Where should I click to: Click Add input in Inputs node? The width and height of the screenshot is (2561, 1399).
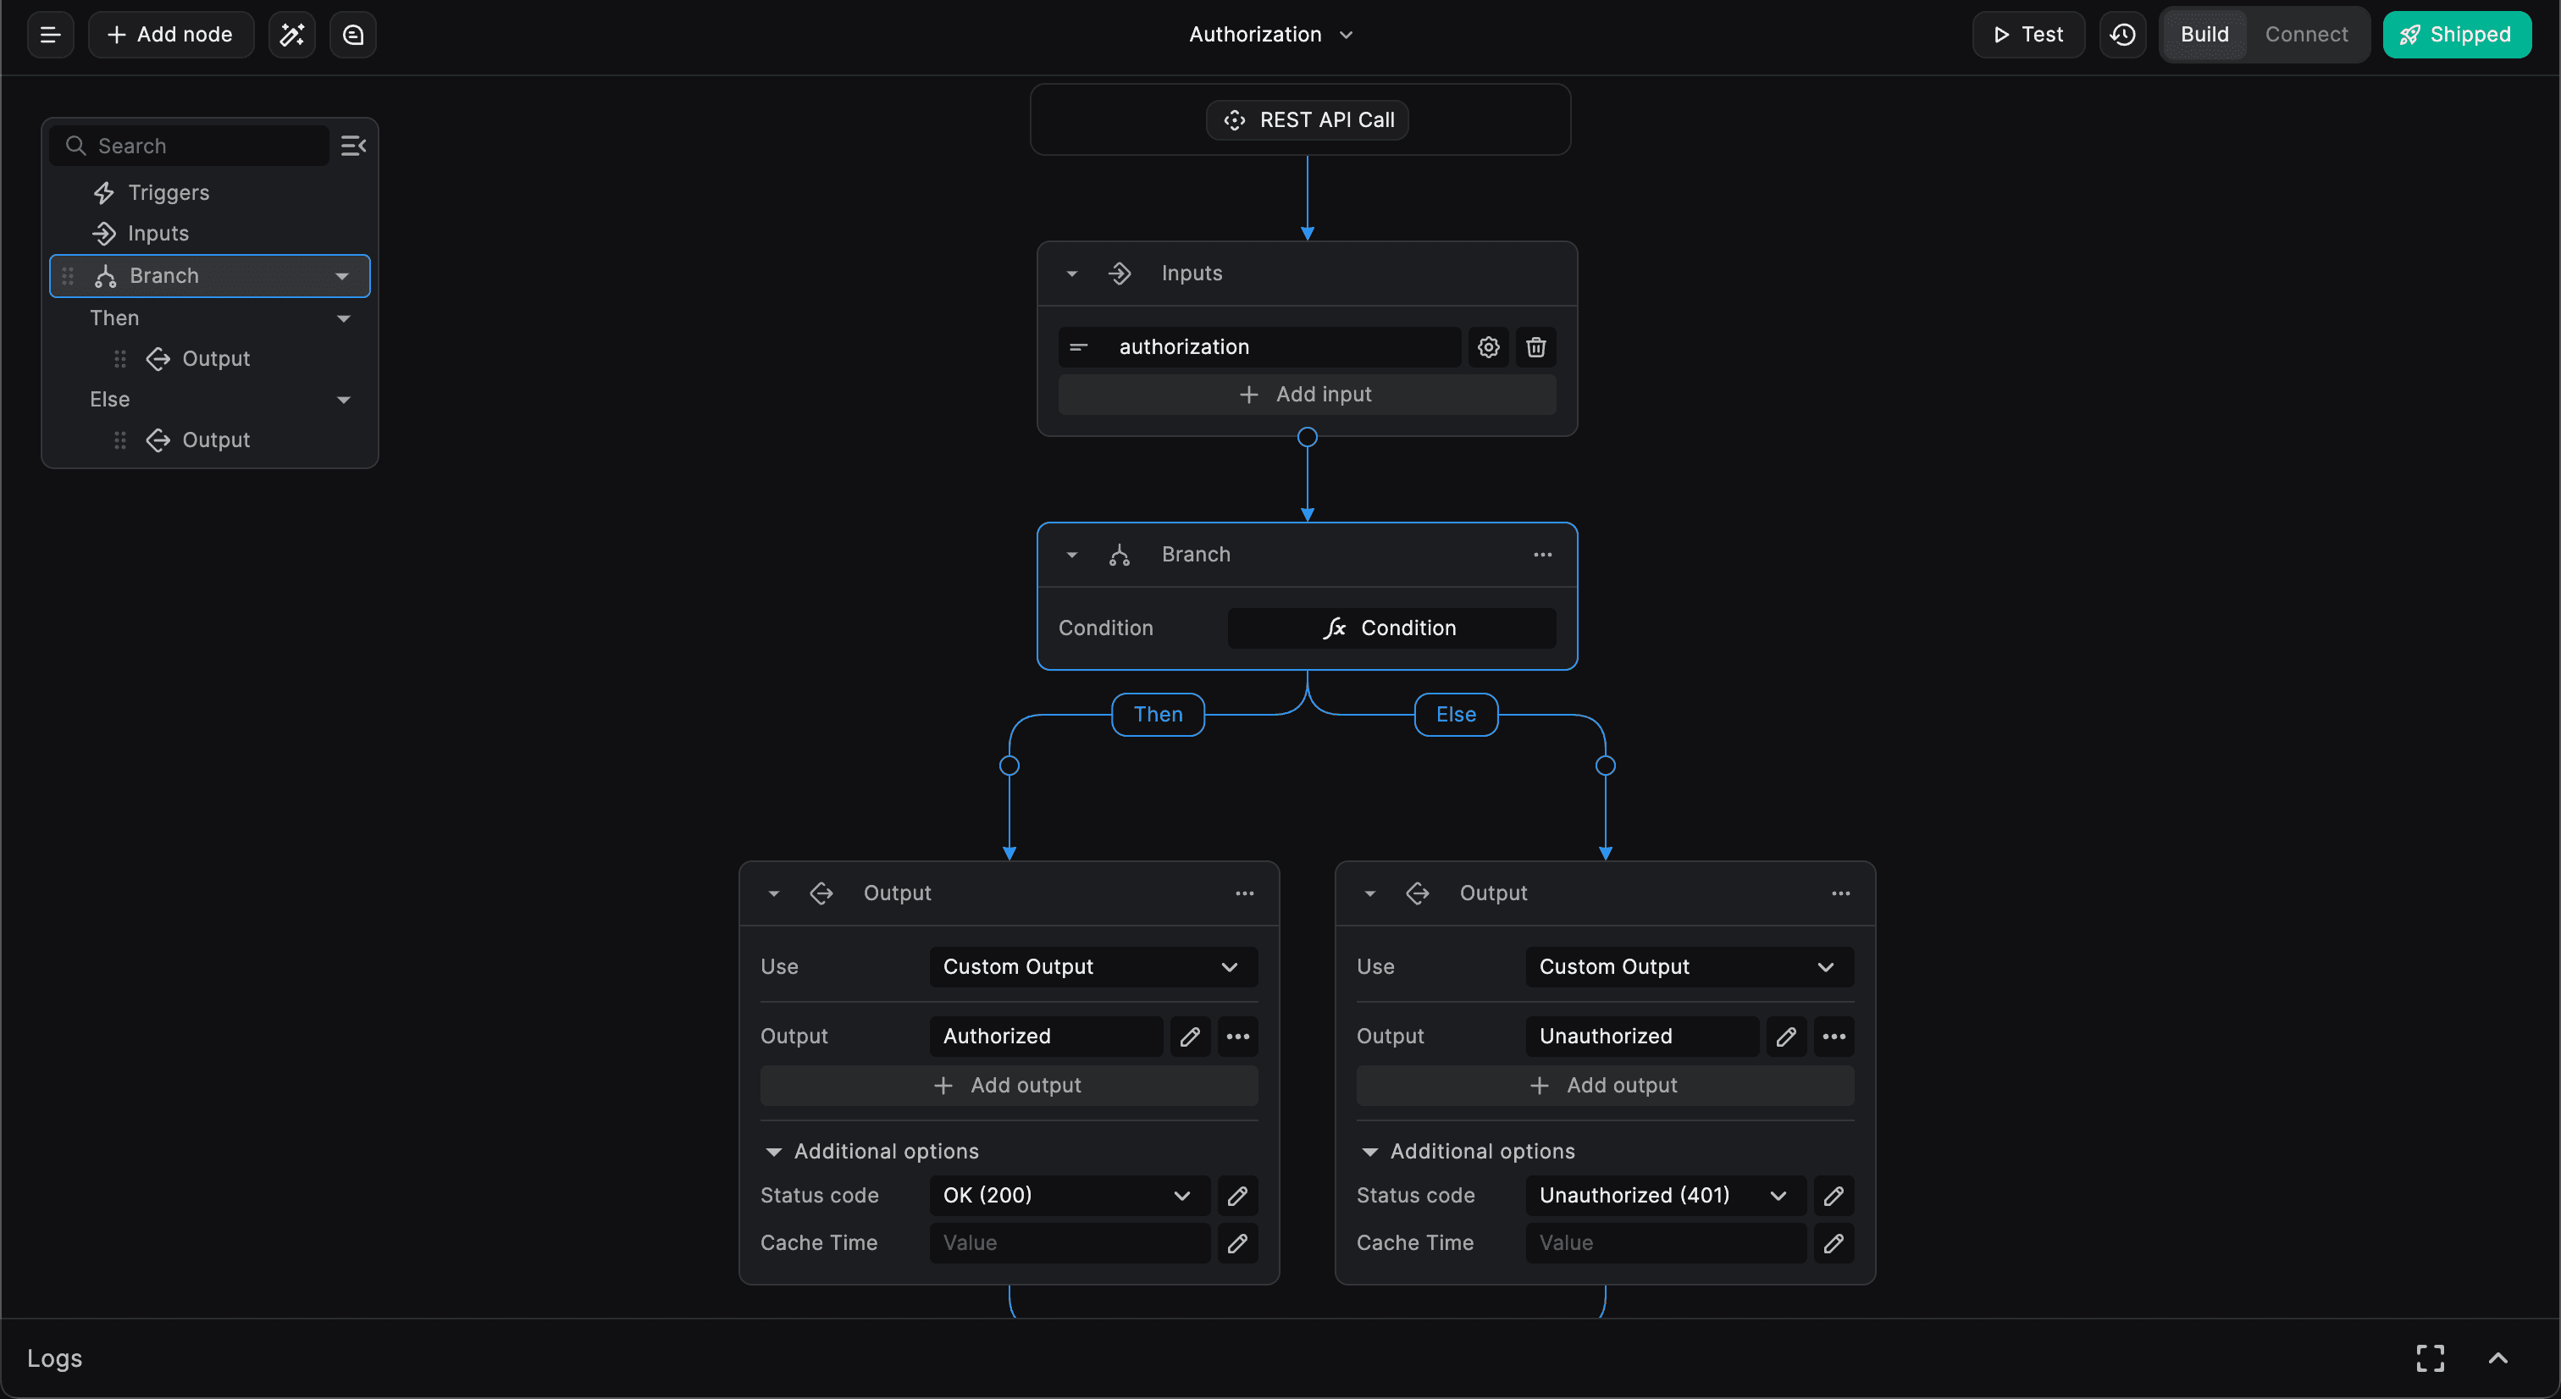coord(1305,393)
